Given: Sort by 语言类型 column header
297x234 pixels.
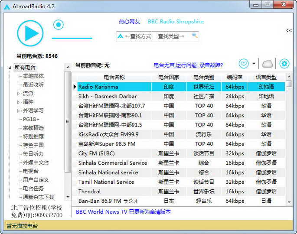Looking at the screenshot, I should pyautogui.click(x=266, y=77).
